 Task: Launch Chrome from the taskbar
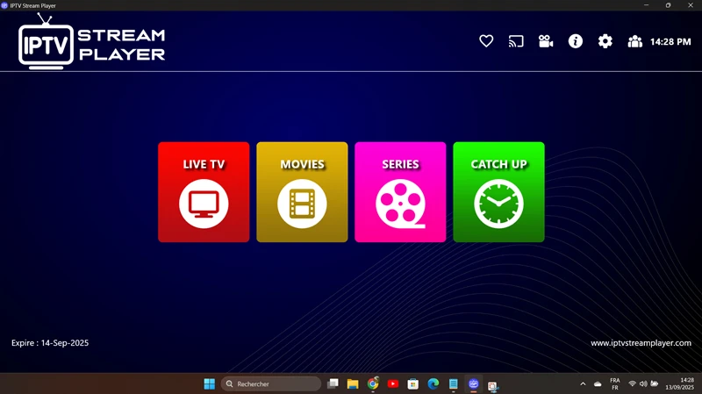[x=373, y=383]
